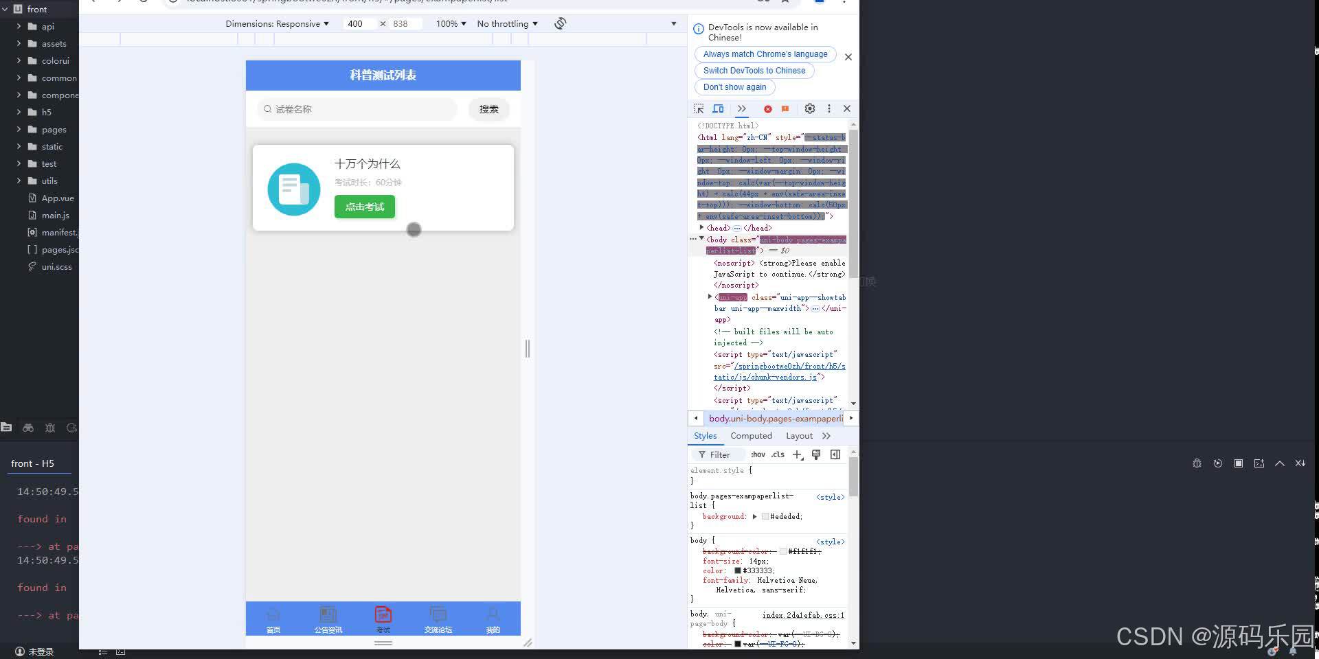Click the 试卷名称 search input field
The image size is (1319, 659).
click(356, 109)
